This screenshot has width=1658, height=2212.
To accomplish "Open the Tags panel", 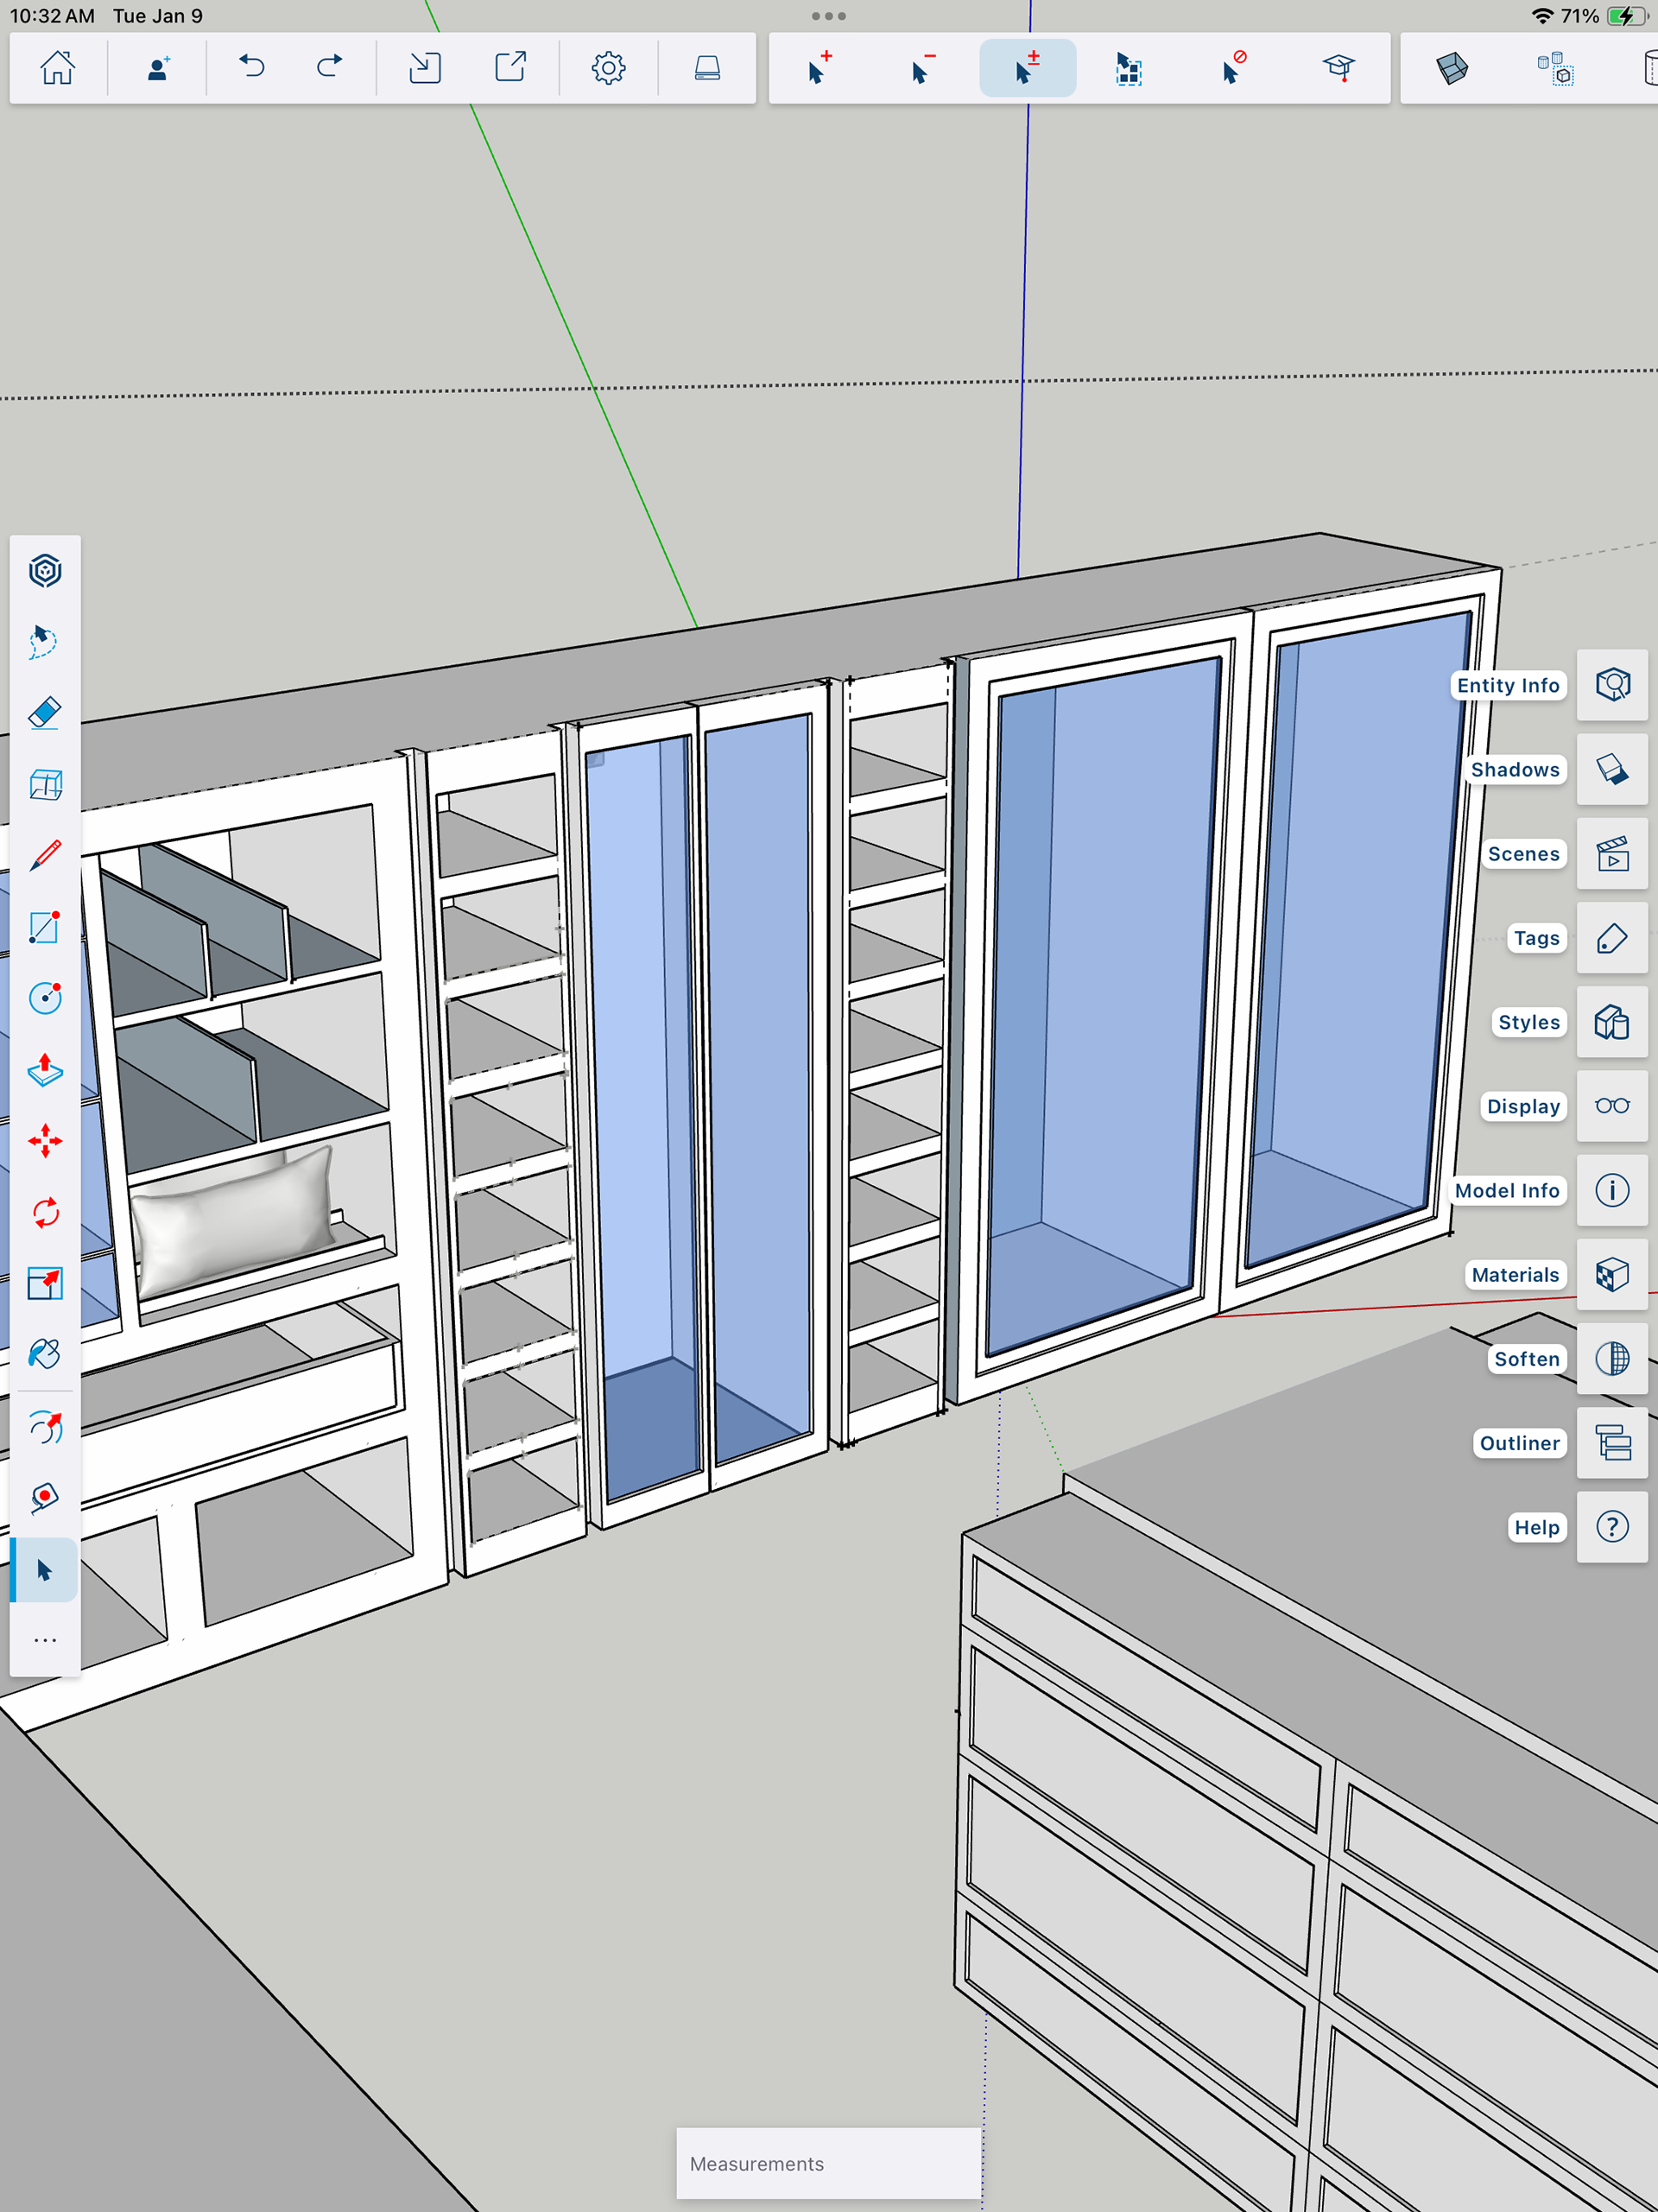I will pos(1611,938).
